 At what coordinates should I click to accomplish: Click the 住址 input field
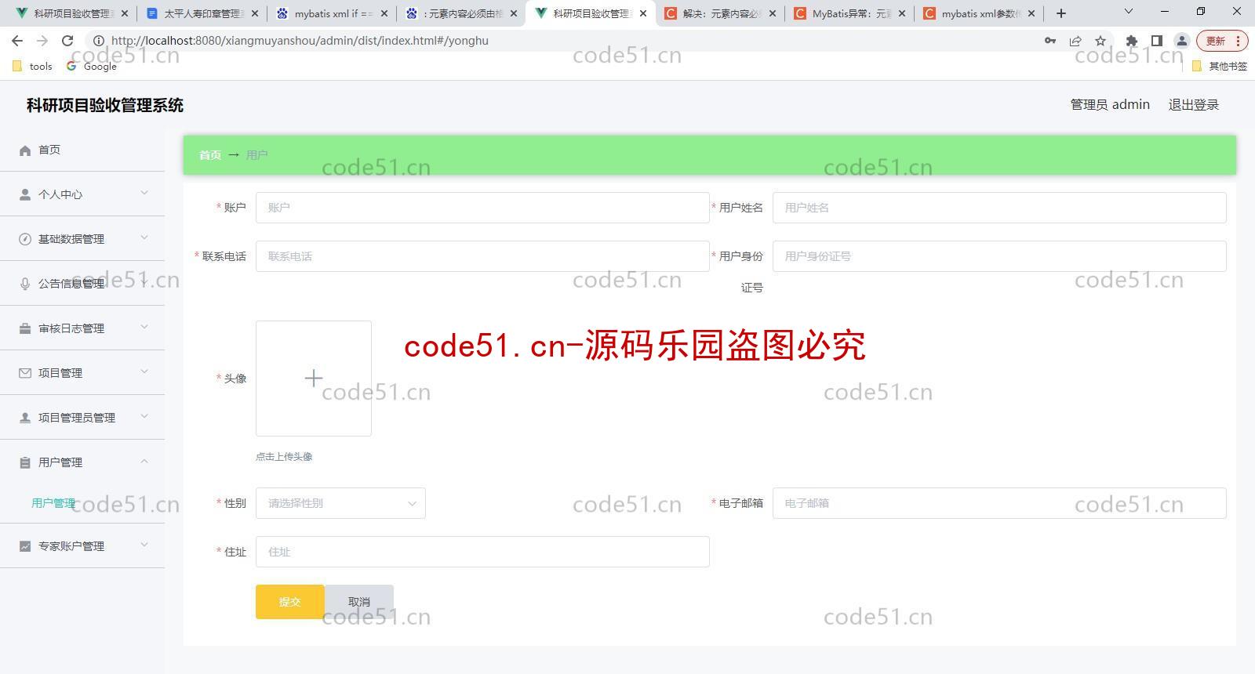click(482, 552)
